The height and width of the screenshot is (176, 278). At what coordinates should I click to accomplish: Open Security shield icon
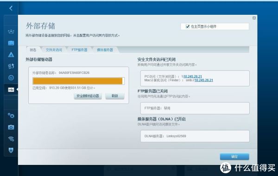click(11, 151)
